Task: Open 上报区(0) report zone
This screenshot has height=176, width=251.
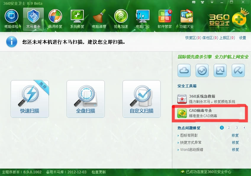Action: coord(227,38)
